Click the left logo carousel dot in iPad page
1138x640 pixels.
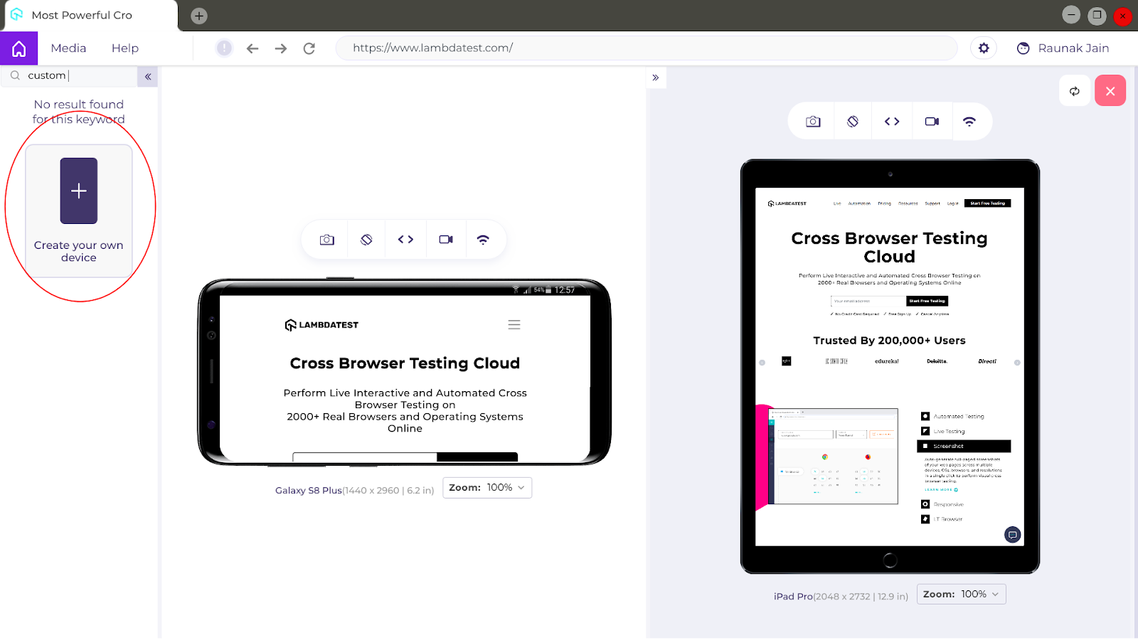[762, 363]
